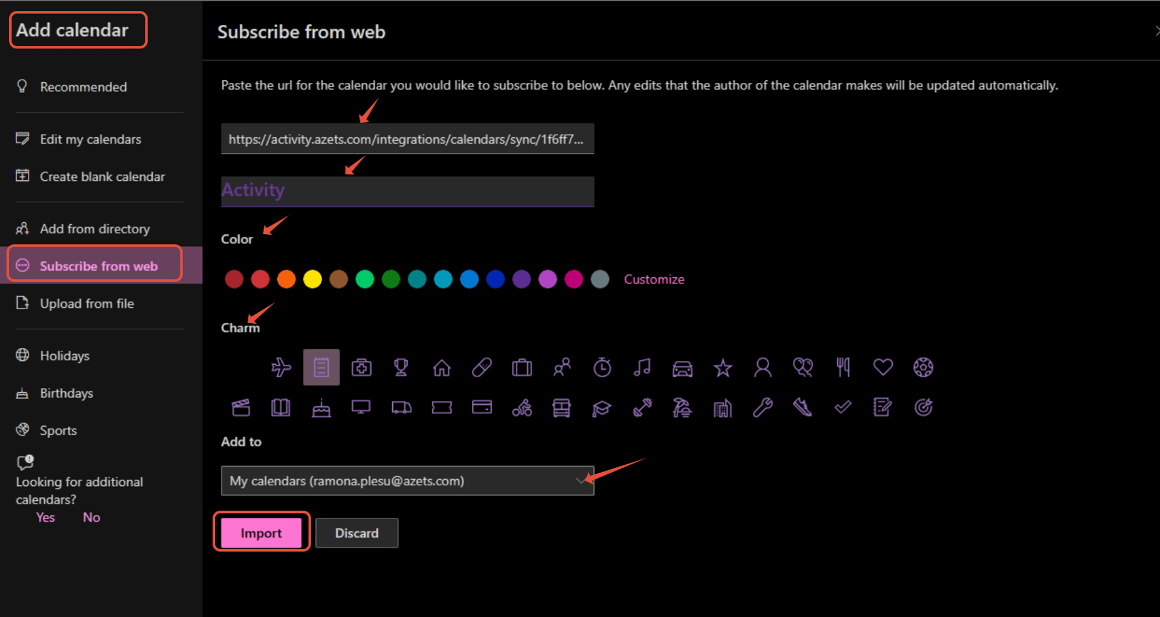Choose the car charm icon
This screenshot has height=617, width=1160.
pyautogui.click(x=683, y=367)
